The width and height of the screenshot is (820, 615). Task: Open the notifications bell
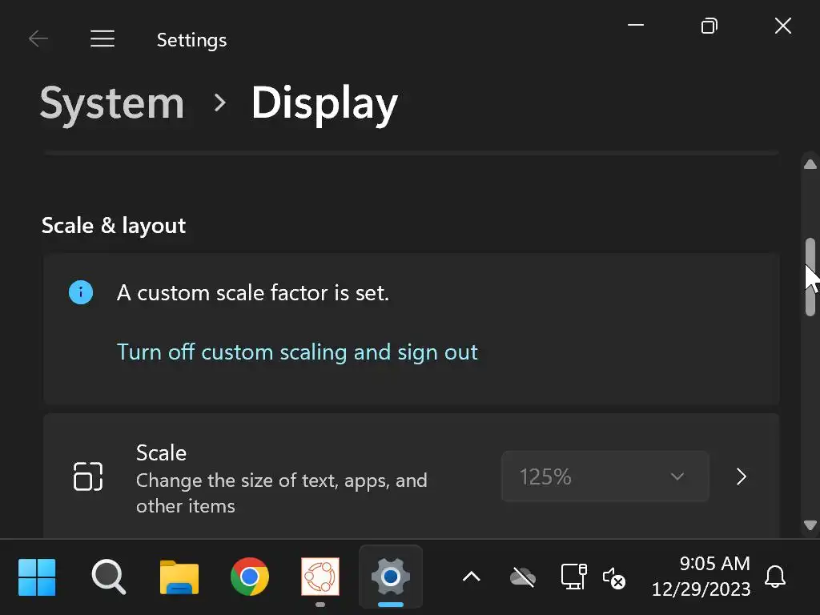pos(774,577)
